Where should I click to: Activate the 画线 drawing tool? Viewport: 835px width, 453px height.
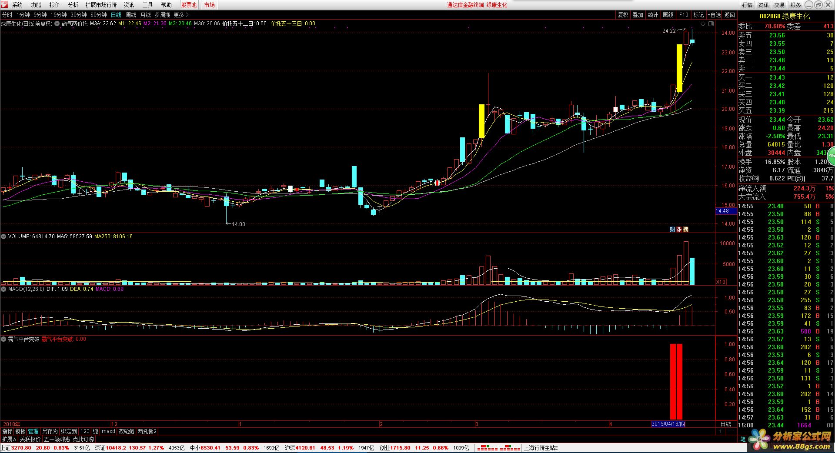click(668, 15)
